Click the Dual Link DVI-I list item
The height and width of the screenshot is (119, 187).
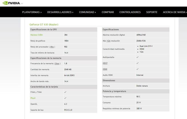click(146, 46)
